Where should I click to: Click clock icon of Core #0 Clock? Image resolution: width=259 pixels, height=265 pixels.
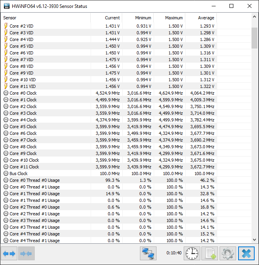[x=6, y=93]
